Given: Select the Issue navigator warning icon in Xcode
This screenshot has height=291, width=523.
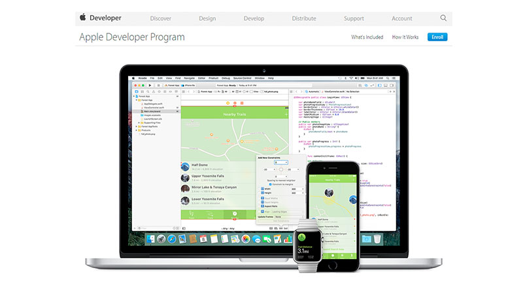Looking at the screenshot, I should click(154, 92).
